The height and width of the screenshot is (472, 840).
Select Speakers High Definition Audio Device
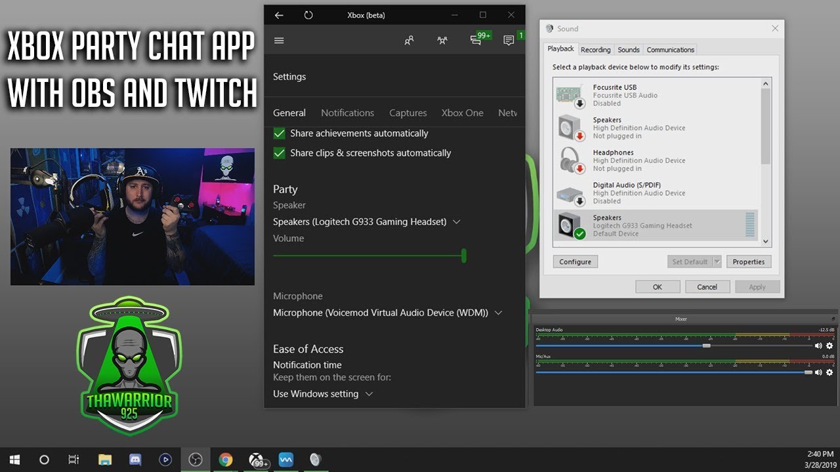coord(657,128)
